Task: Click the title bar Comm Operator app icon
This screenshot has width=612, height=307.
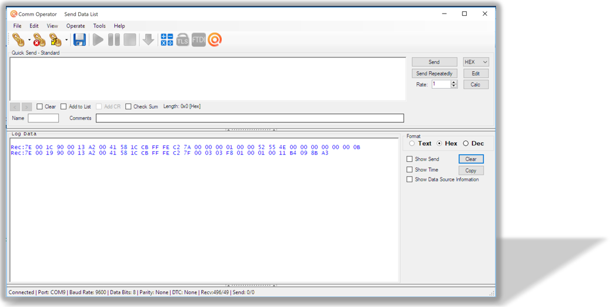Action: point(14,14)
